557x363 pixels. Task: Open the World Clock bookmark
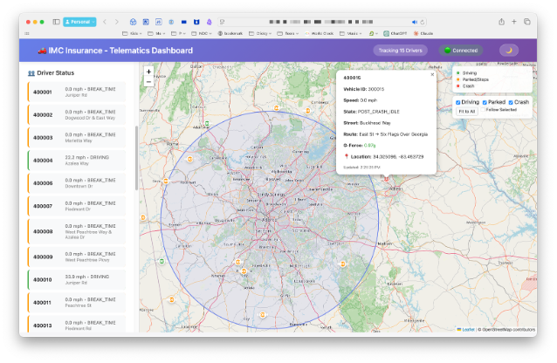[x=319, y=33]
